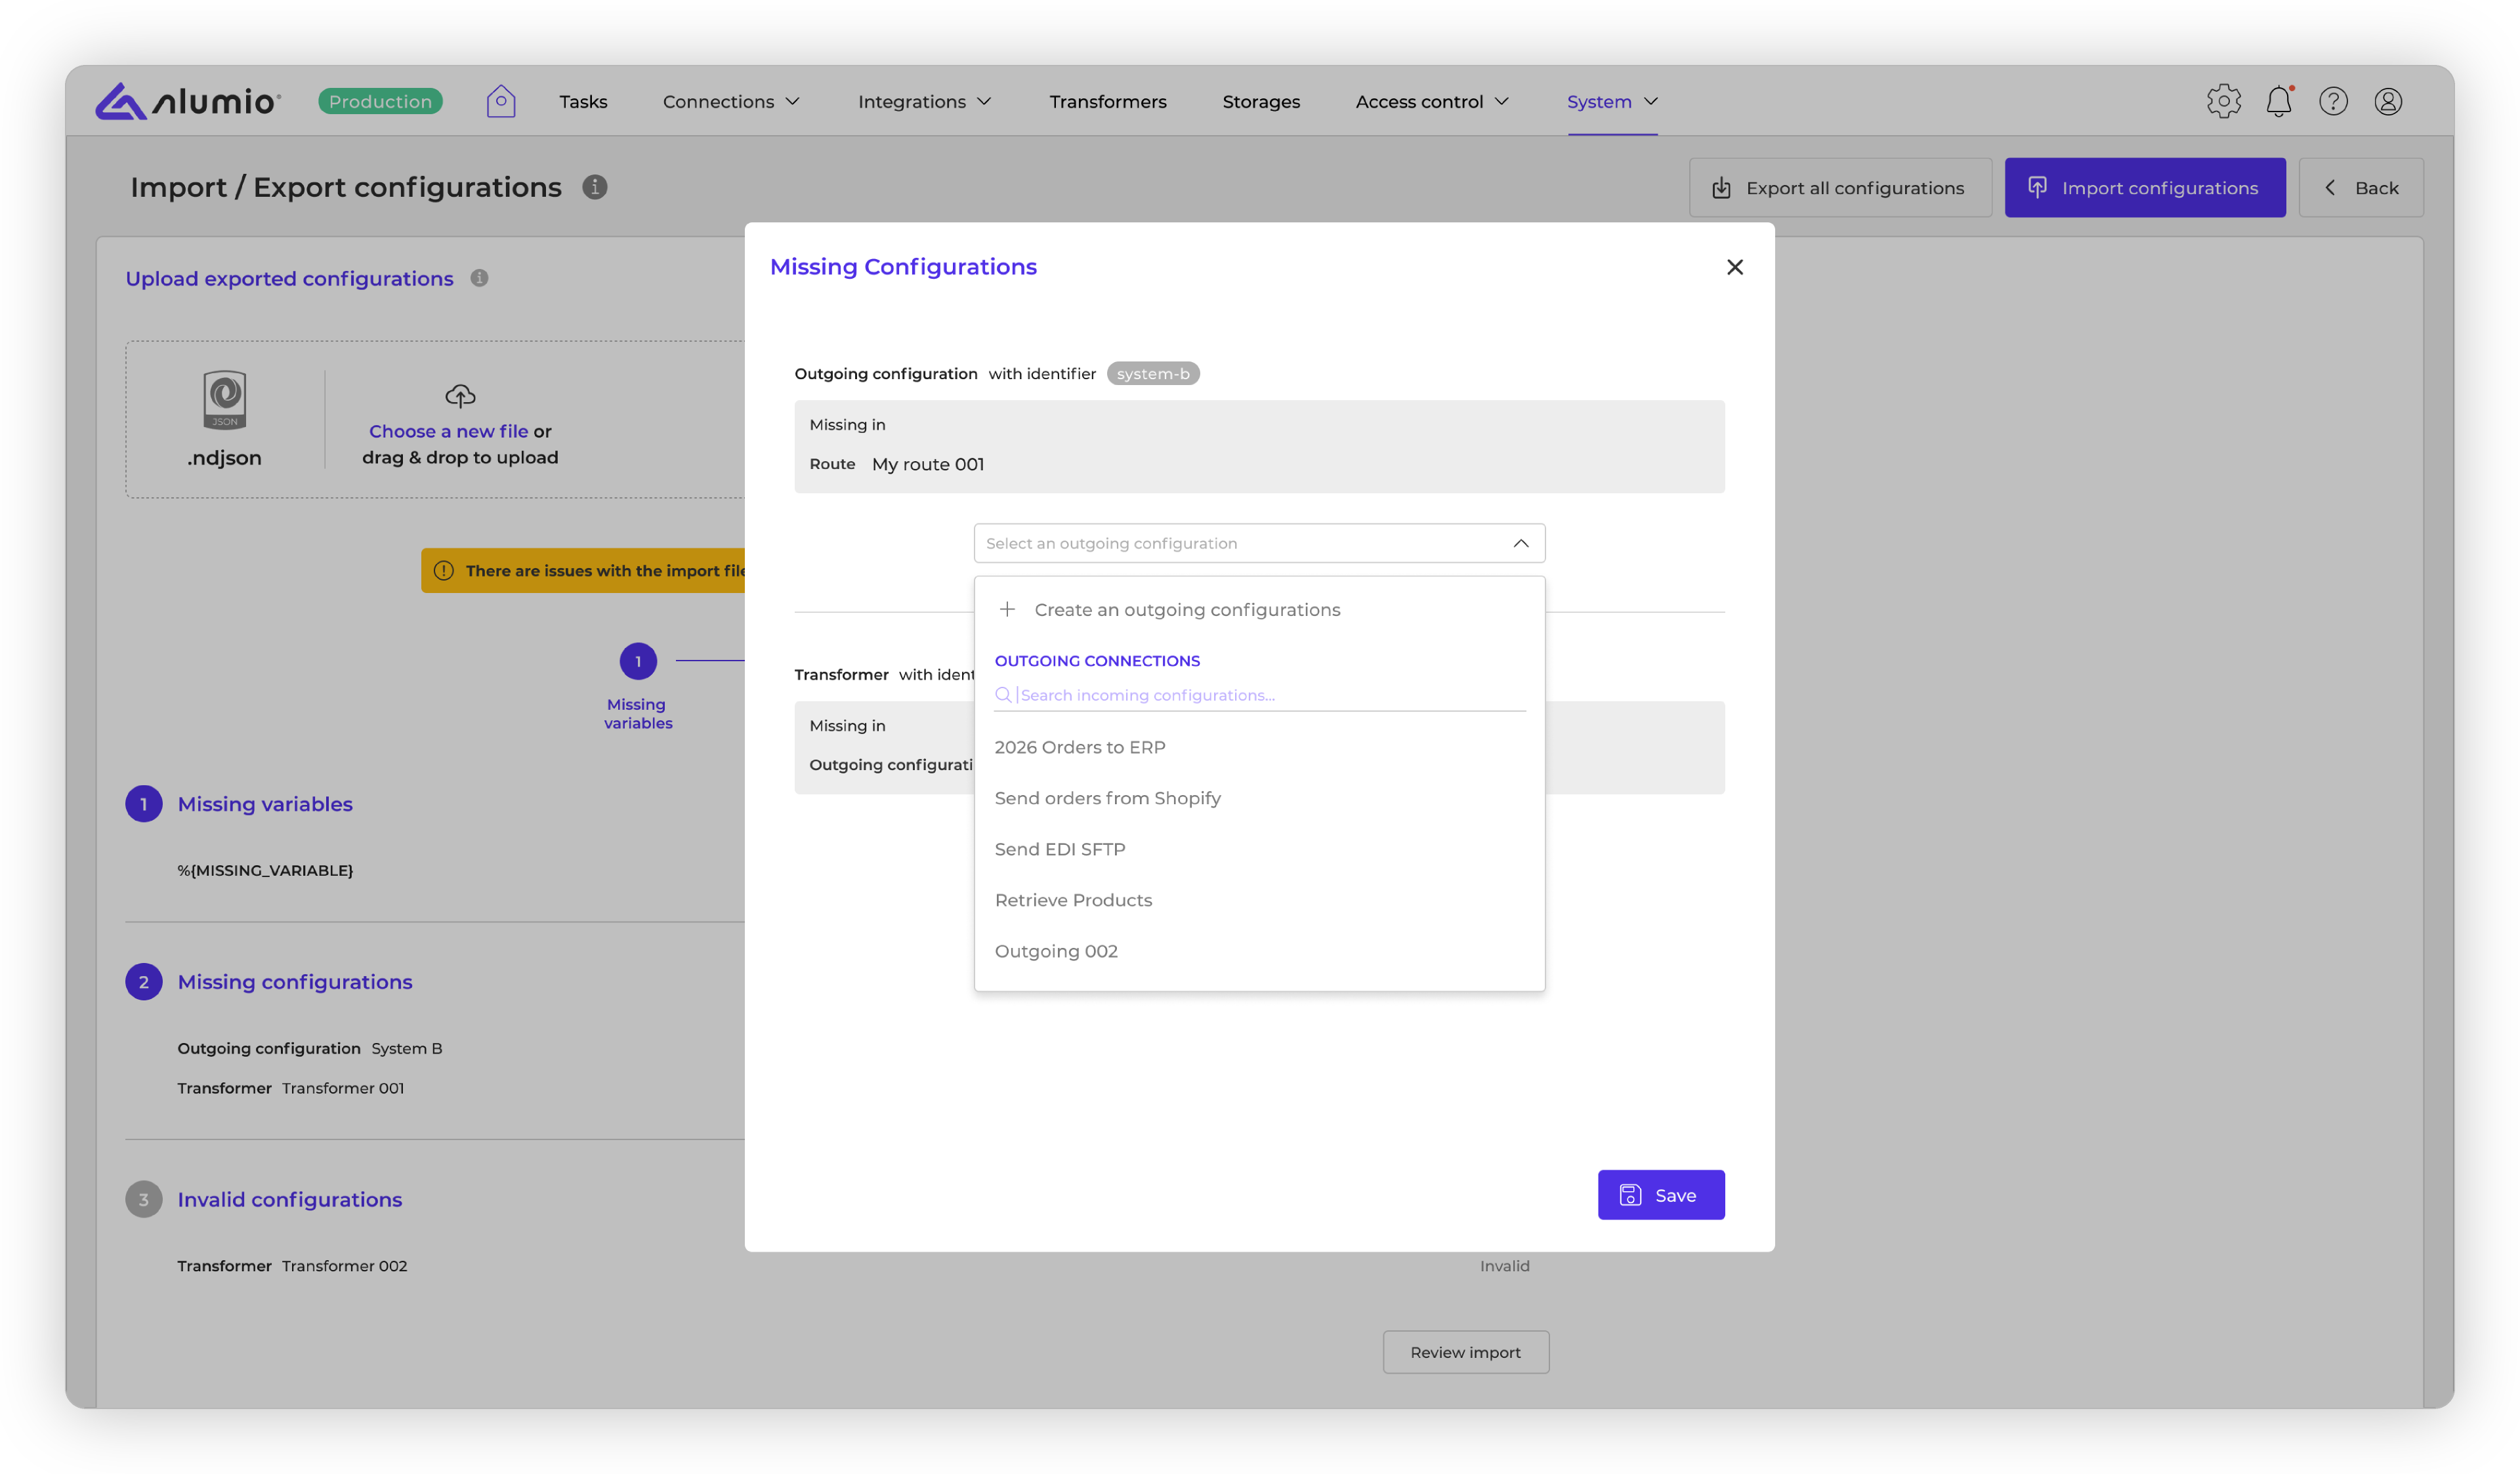Click info icon next to page title
Image resolution: width=2520 pixels, height=1474 pixels.
[595, 187]
